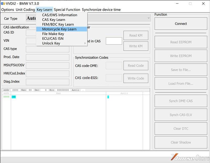Viewport: 210px width, 163px height.
Task: Click the KM stored in CAS field
Action: click(114, 41)
